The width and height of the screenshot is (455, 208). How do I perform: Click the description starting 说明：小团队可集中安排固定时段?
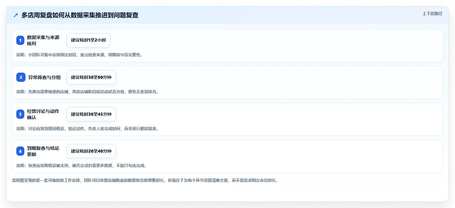point(79,55)
